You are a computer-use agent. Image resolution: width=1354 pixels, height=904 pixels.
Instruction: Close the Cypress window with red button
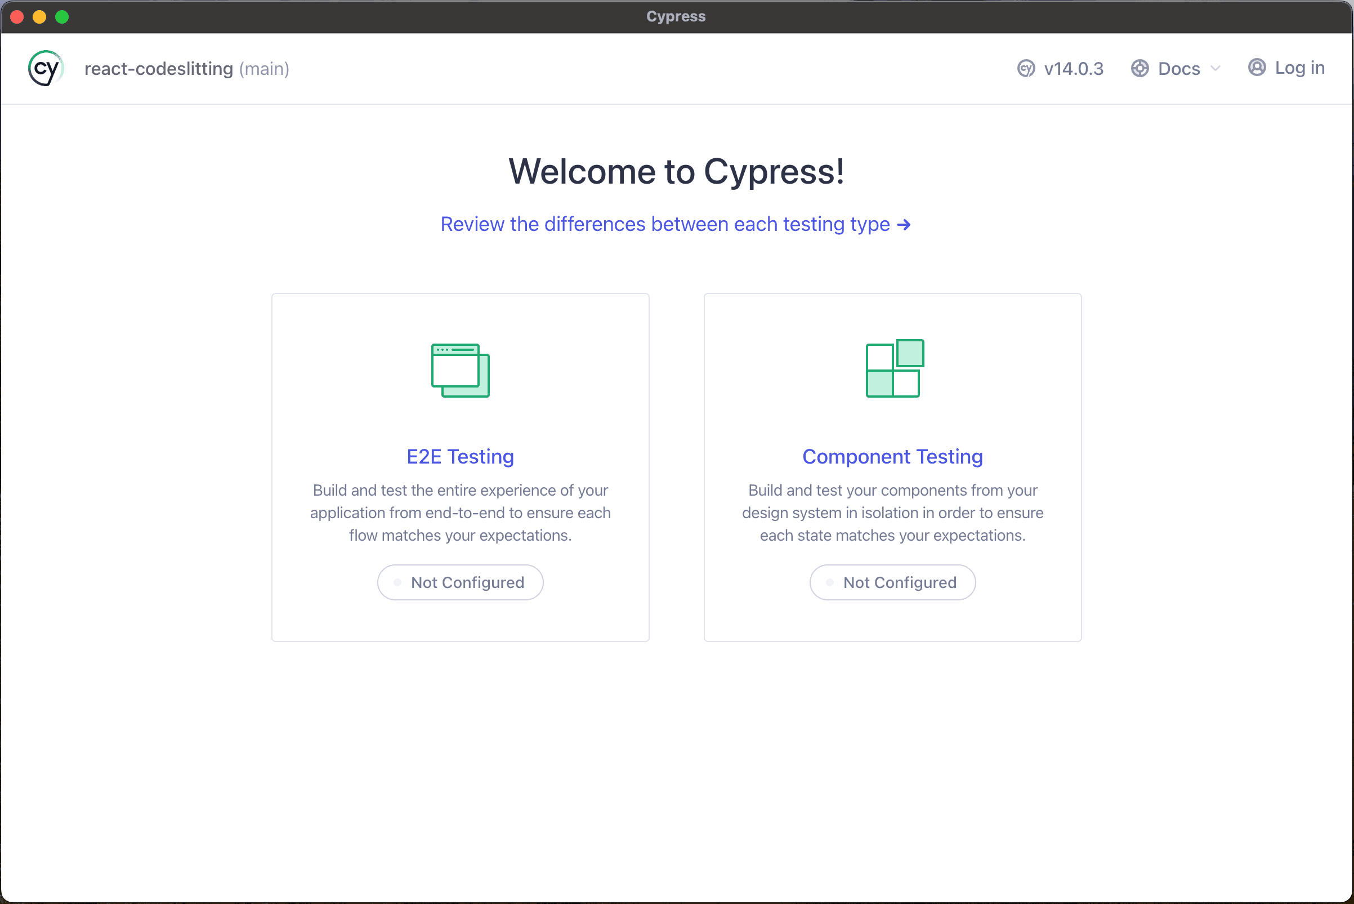pyautogui.click(x=17, y=17)
